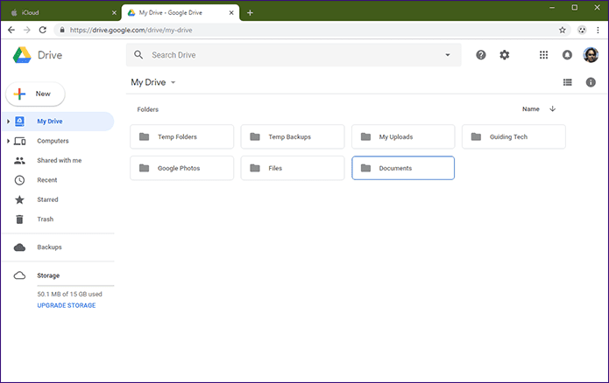Close the Google Drive tab
Image resolution: width=609 pixels, height=383 pixels.
(231, 13)
